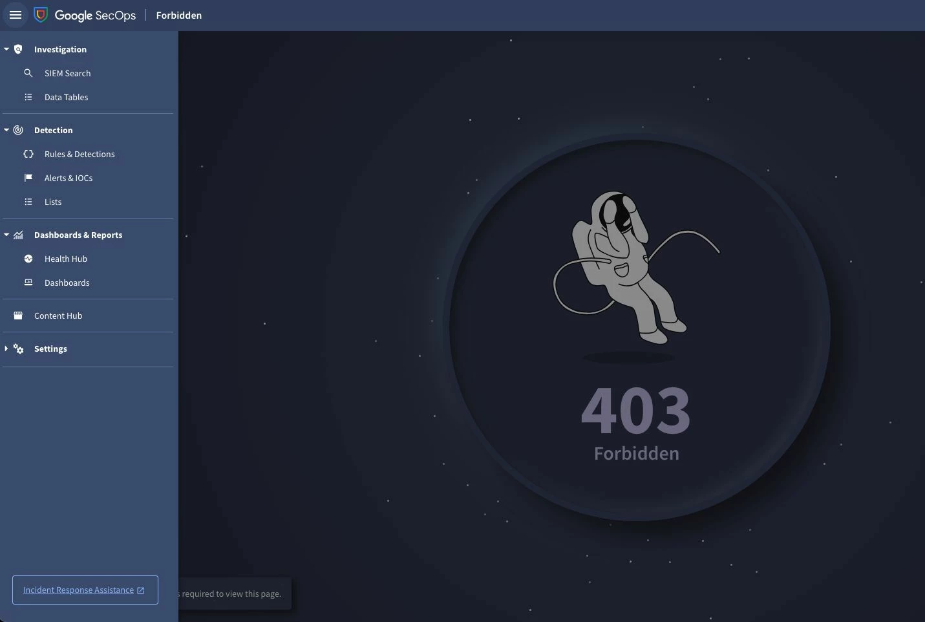Click the Google SecOps shield logo
This screenshot has width=925, height=622.
pos(41,15)
